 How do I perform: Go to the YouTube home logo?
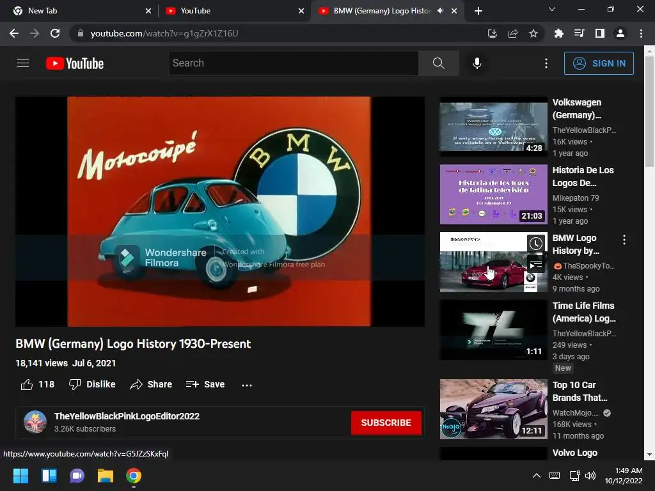pos(75,63)
